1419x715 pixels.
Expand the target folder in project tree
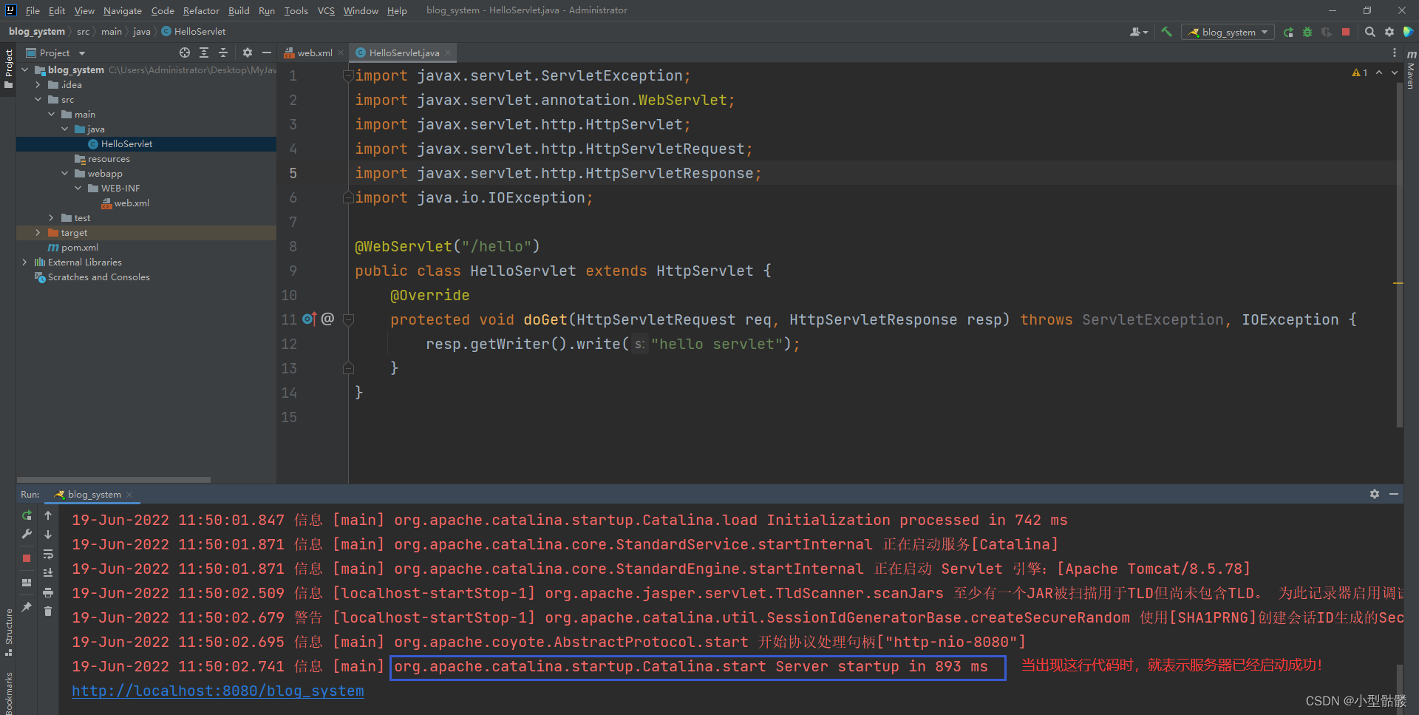(x=38, y=233)
